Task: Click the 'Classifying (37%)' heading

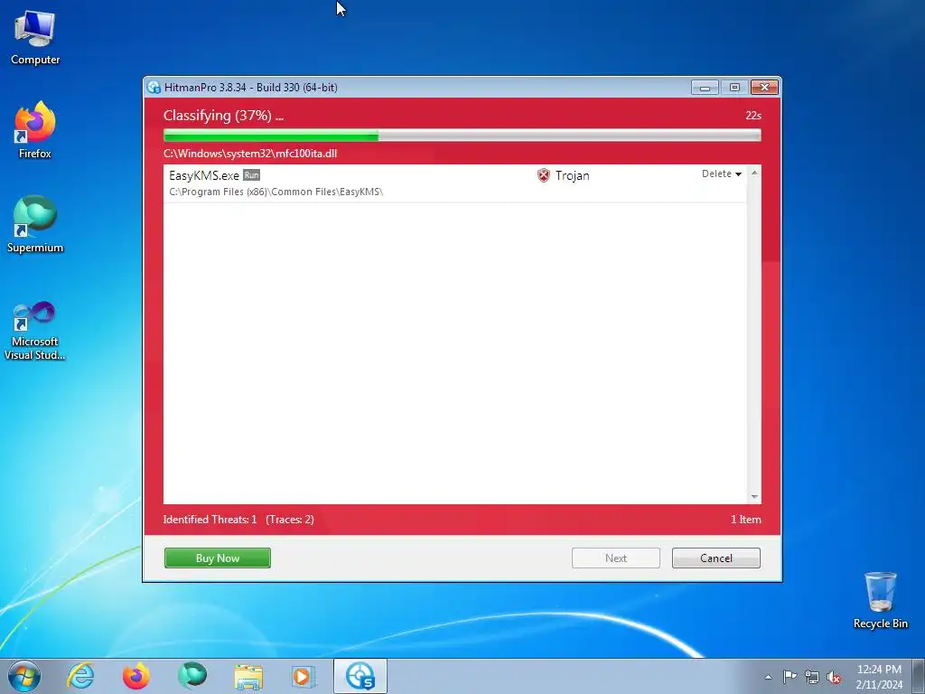Action: coord(224,116)
